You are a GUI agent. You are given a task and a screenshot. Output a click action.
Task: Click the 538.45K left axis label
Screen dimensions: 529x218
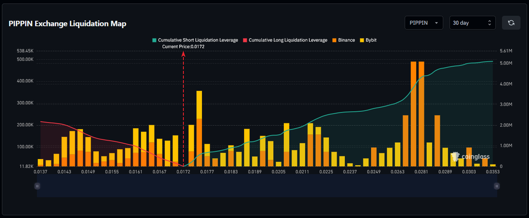click(25, 51)
